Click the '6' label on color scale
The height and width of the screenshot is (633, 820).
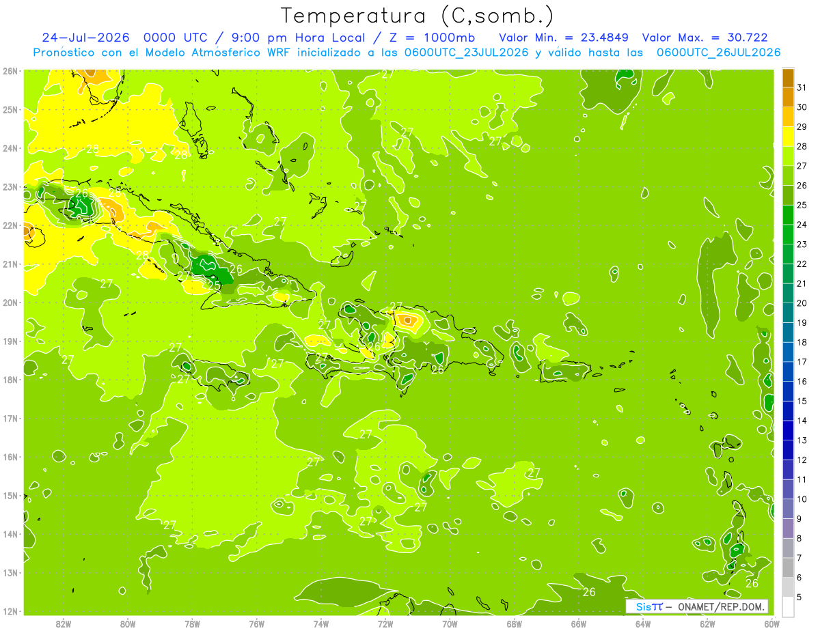(799, 577)
